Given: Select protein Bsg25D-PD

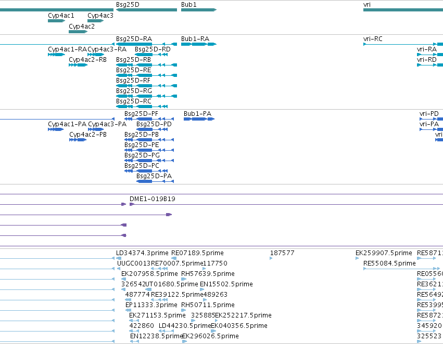Looking at the screenshot, I should pos(152,129).
